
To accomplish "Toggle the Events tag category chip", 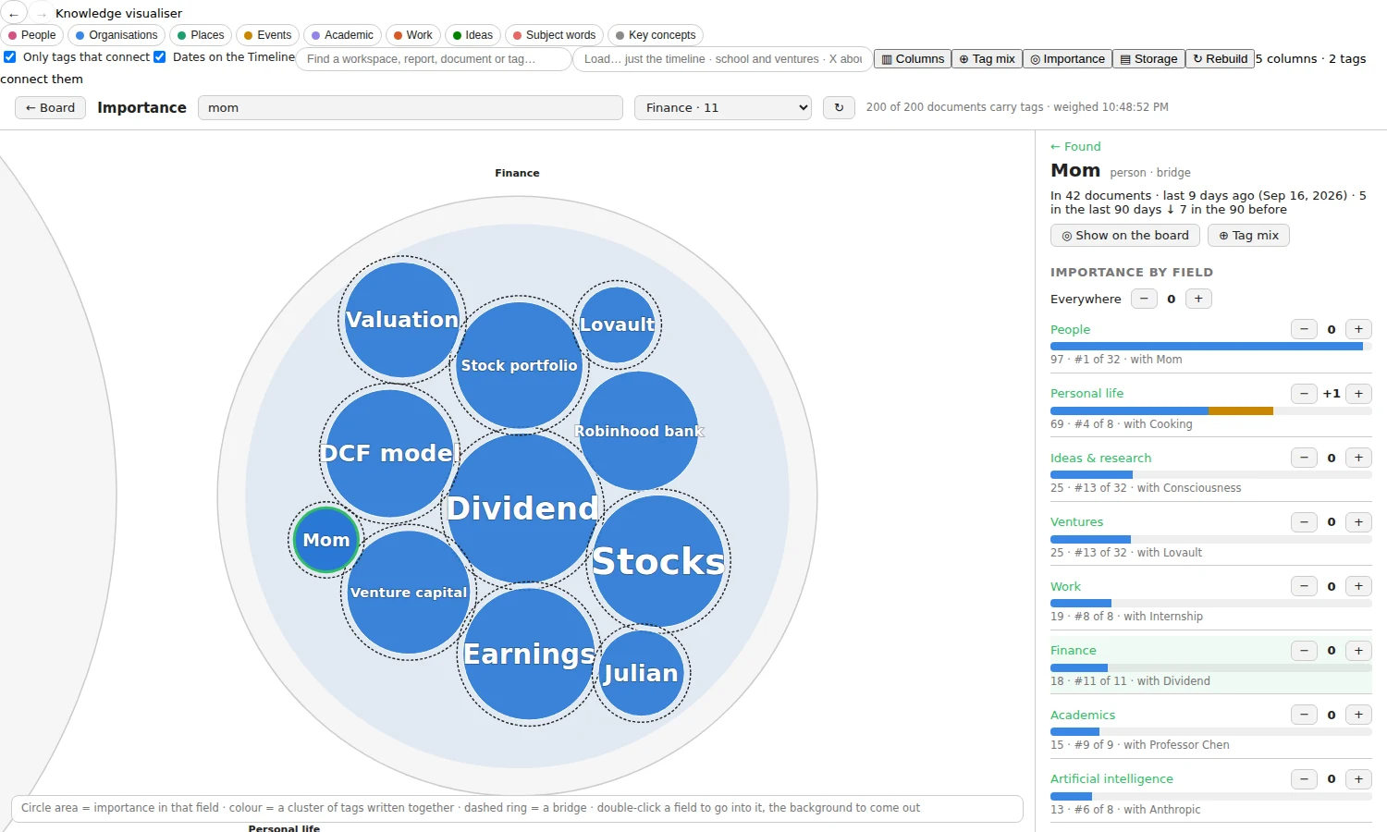I will (267, 35).
